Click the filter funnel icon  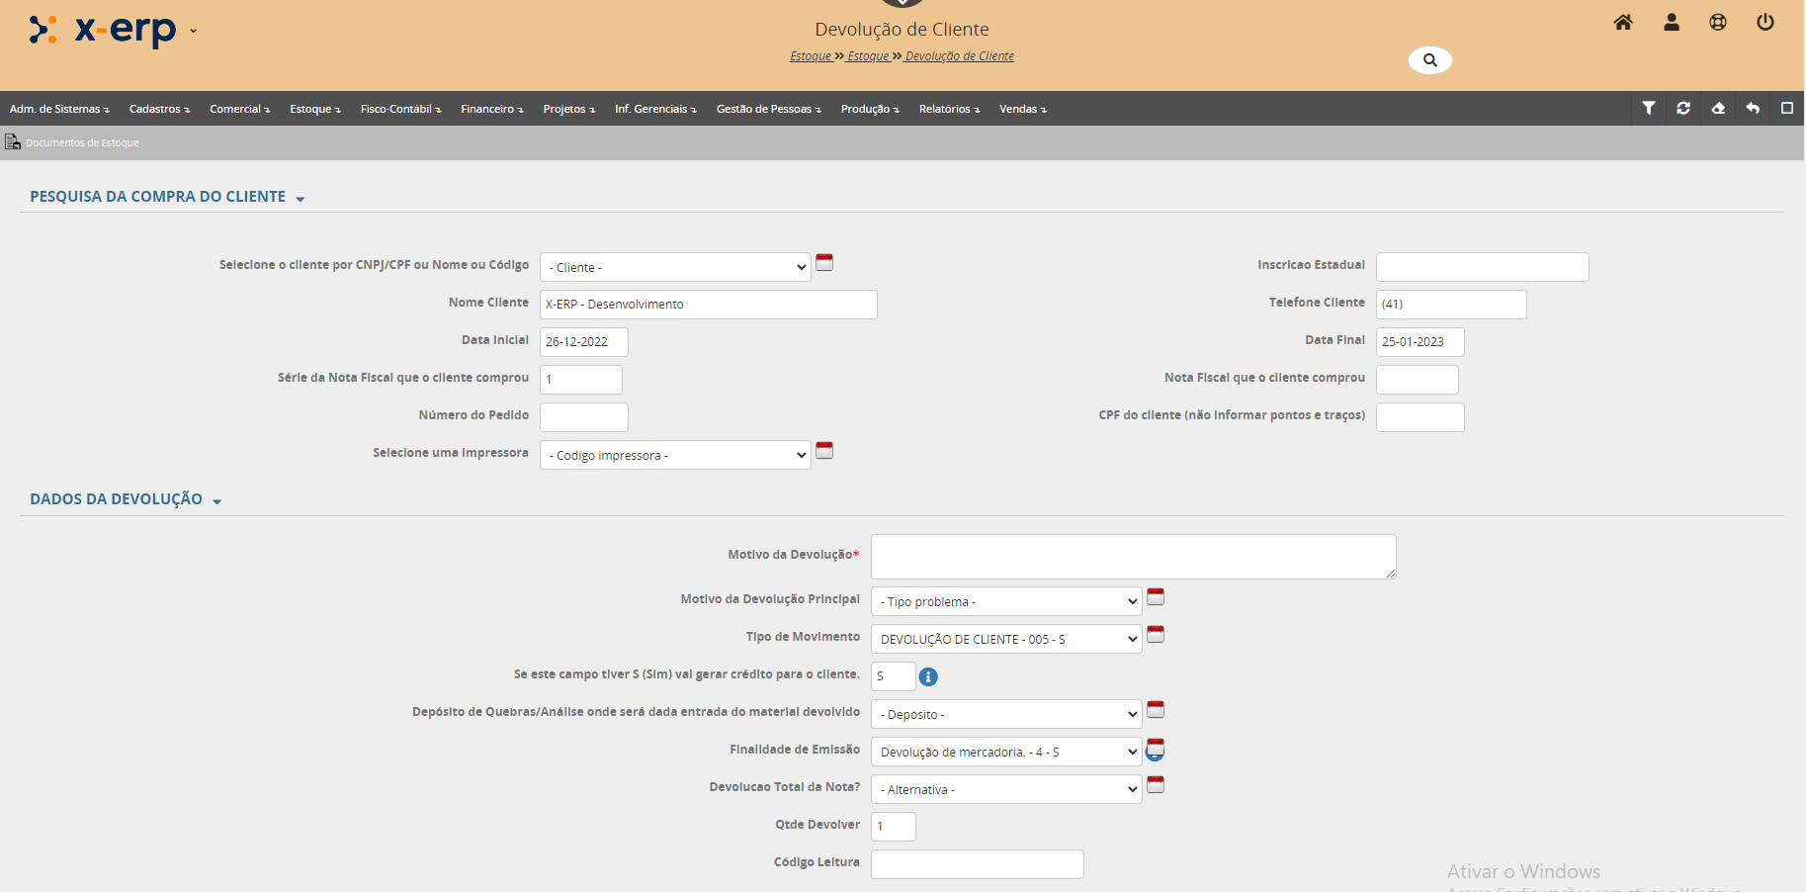point(1649,109)
